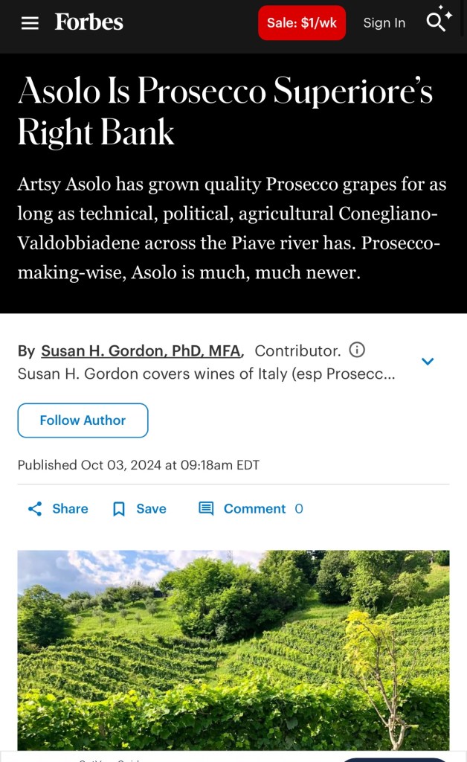Click the Forbes logo

point(88,22)
